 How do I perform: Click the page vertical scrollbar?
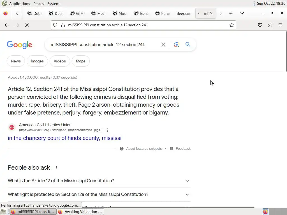pos(286,52)
